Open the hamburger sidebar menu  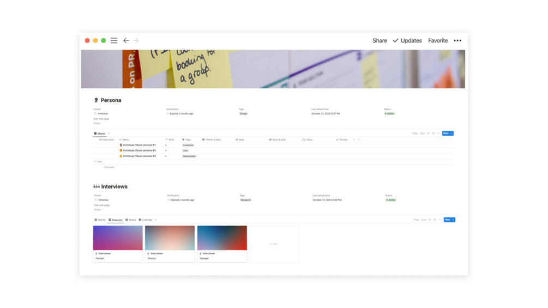click(x=114, y=40)
